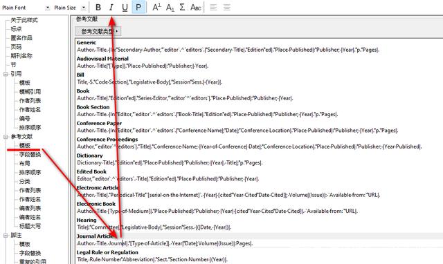Collapse the 参考文献 tree node
Screen dimensions: 443x264
[6, 137]
